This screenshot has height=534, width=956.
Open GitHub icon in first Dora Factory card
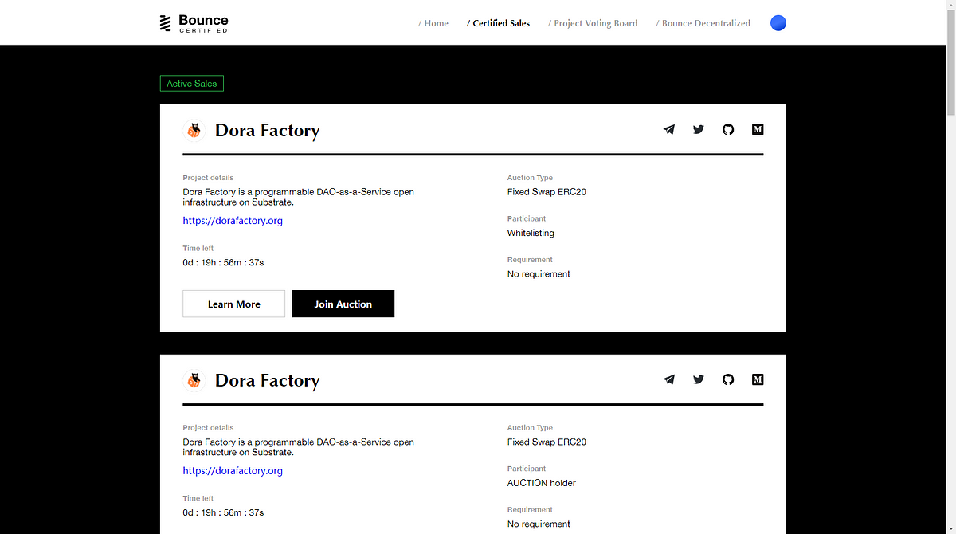728,129
